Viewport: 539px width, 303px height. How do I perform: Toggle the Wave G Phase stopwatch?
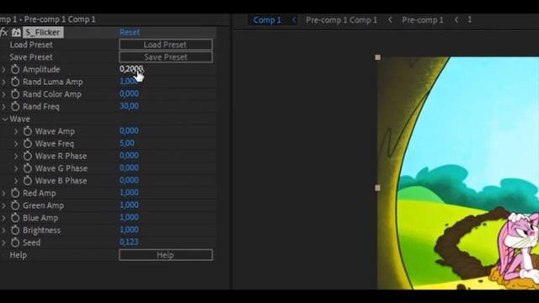[x=28, y=168]
